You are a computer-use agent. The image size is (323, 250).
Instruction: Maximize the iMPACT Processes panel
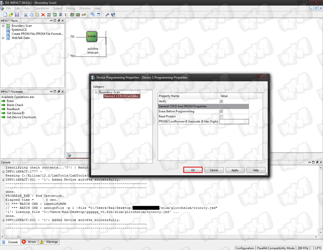[55, 92]
